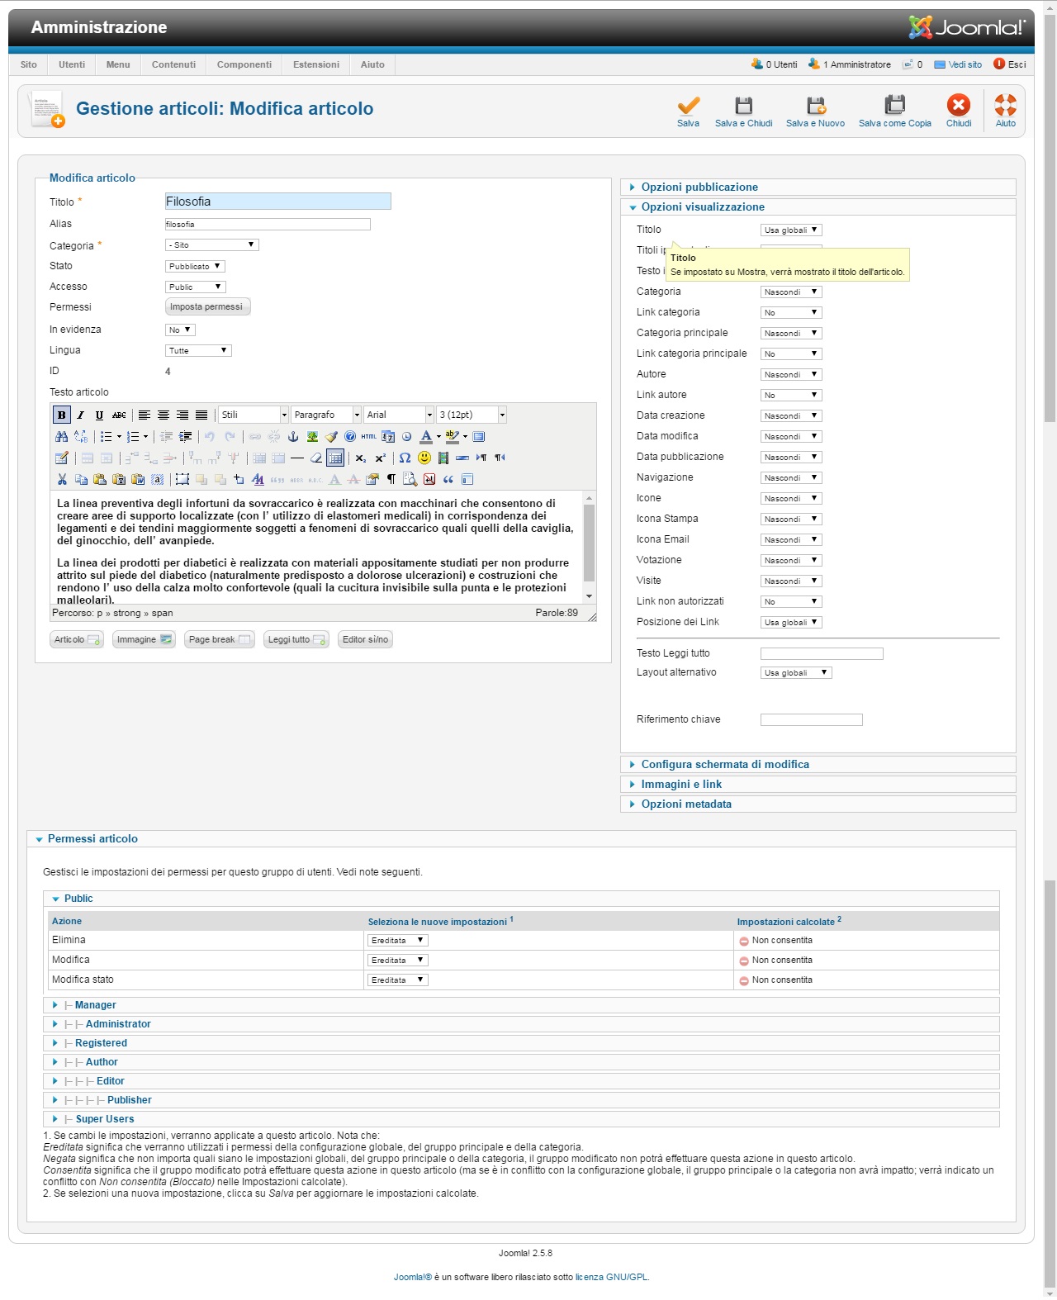The height and width of the screenshot is (1300, 1057).
Task: Click the Esci logout link
Action: point(1010,64)
